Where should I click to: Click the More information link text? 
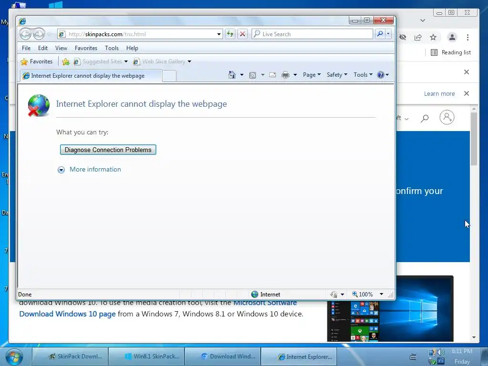point(95,169)
